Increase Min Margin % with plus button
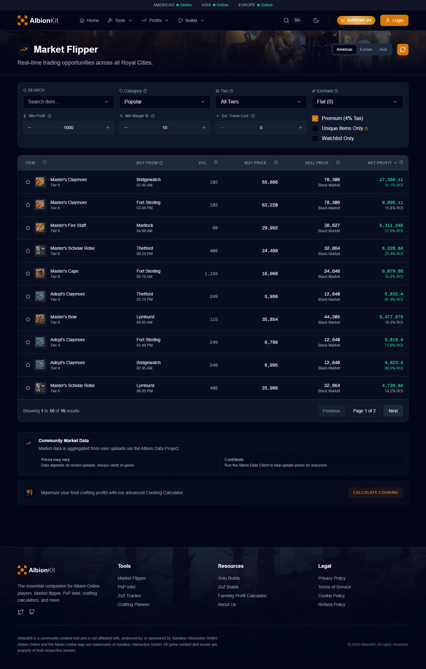Screen dimensions: 426x669 [204, 128]
